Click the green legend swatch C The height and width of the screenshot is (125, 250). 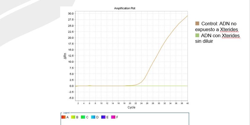click(83, 117)
